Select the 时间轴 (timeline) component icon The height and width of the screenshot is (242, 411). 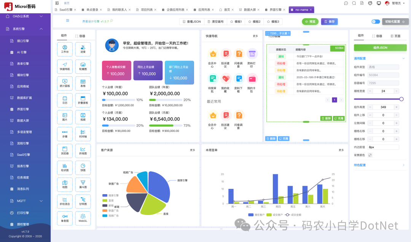click(x=83, y=134)
